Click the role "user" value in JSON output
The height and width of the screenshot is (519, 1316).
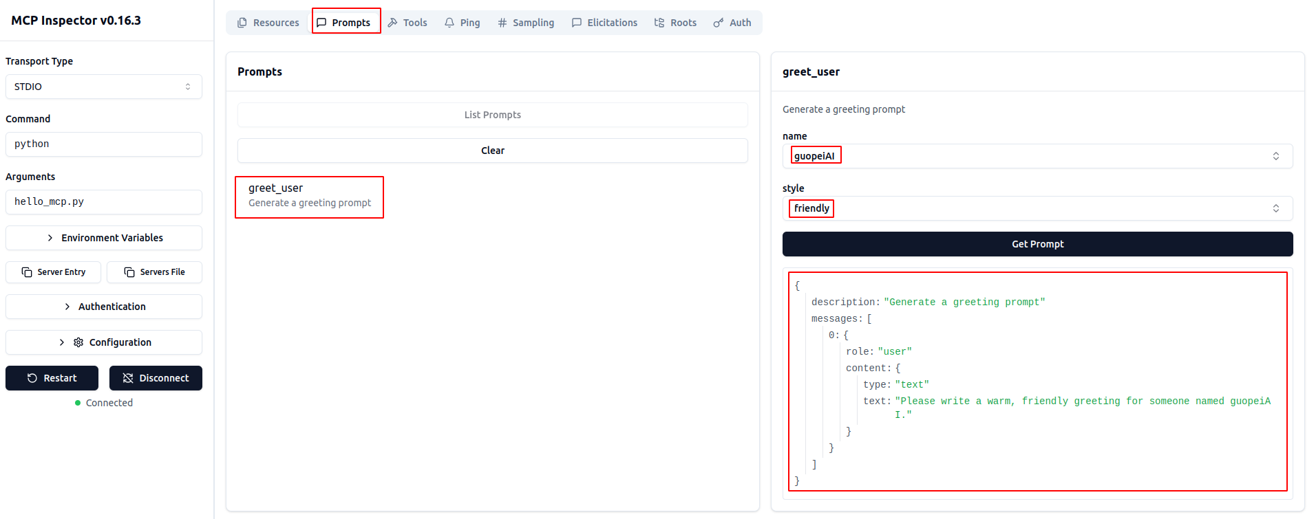(895, 352)
